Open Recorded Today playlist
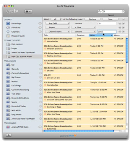 pyautogui.click(x=16, y=106)
